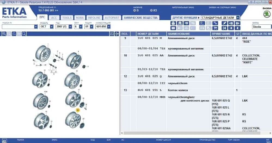Screen dimensions: 272x143
Task: Open the Марка Skoda brand field
Action: click(x=262, y=27)
